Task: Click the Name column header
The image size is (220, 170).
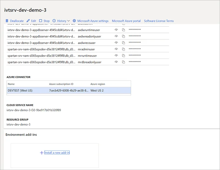Action: (11, 84)
